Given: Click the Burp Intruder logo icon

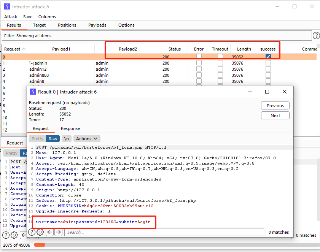Looking at the screenshot, I should pyautogui.click(x=6, y=6).
